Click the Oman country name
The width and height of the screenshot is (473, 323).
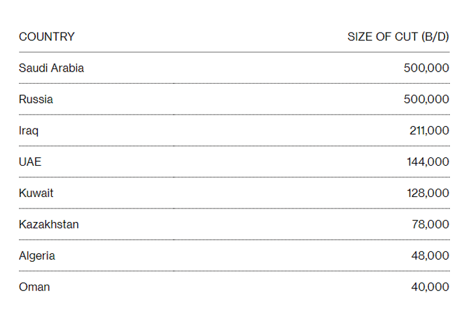click(35, 287)
